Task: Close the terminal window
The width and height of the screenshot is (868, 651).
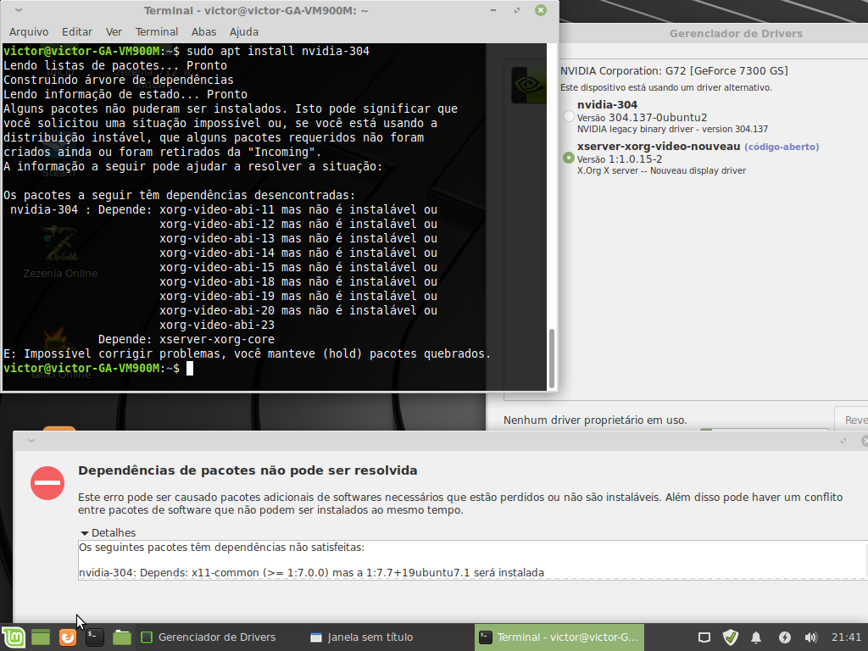Action: [541, 10]
